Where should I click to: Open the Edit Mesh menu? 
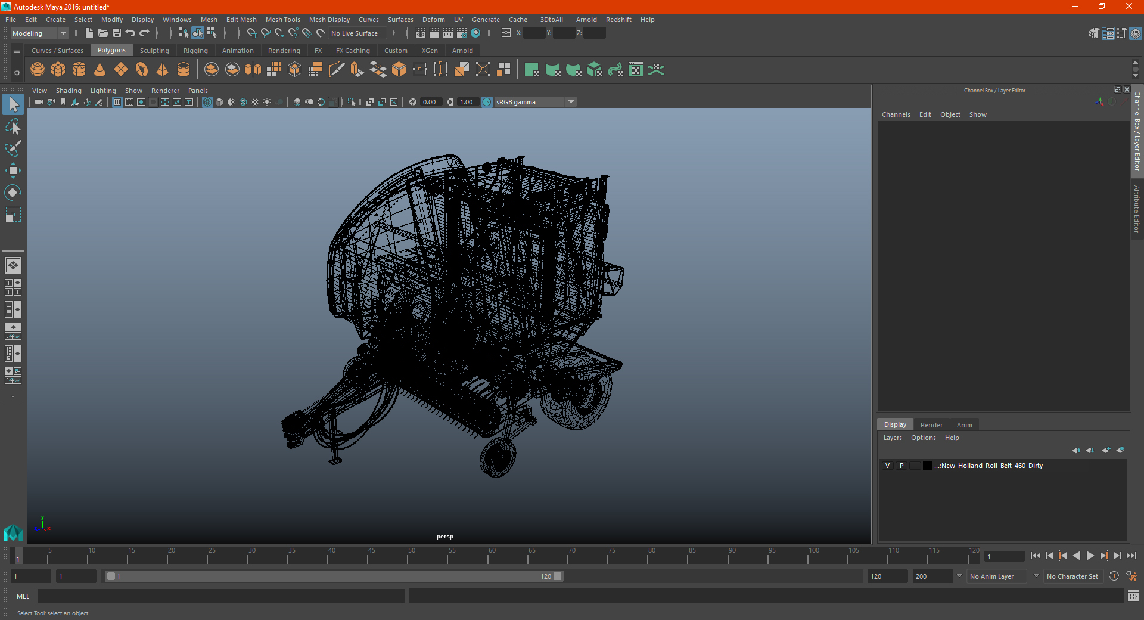pyautogui.click(x=241, y=20)
